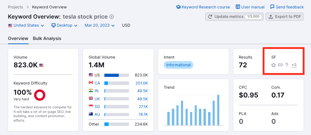
Task: Click the Send feedback chat bubble icon
Action: 272,7
